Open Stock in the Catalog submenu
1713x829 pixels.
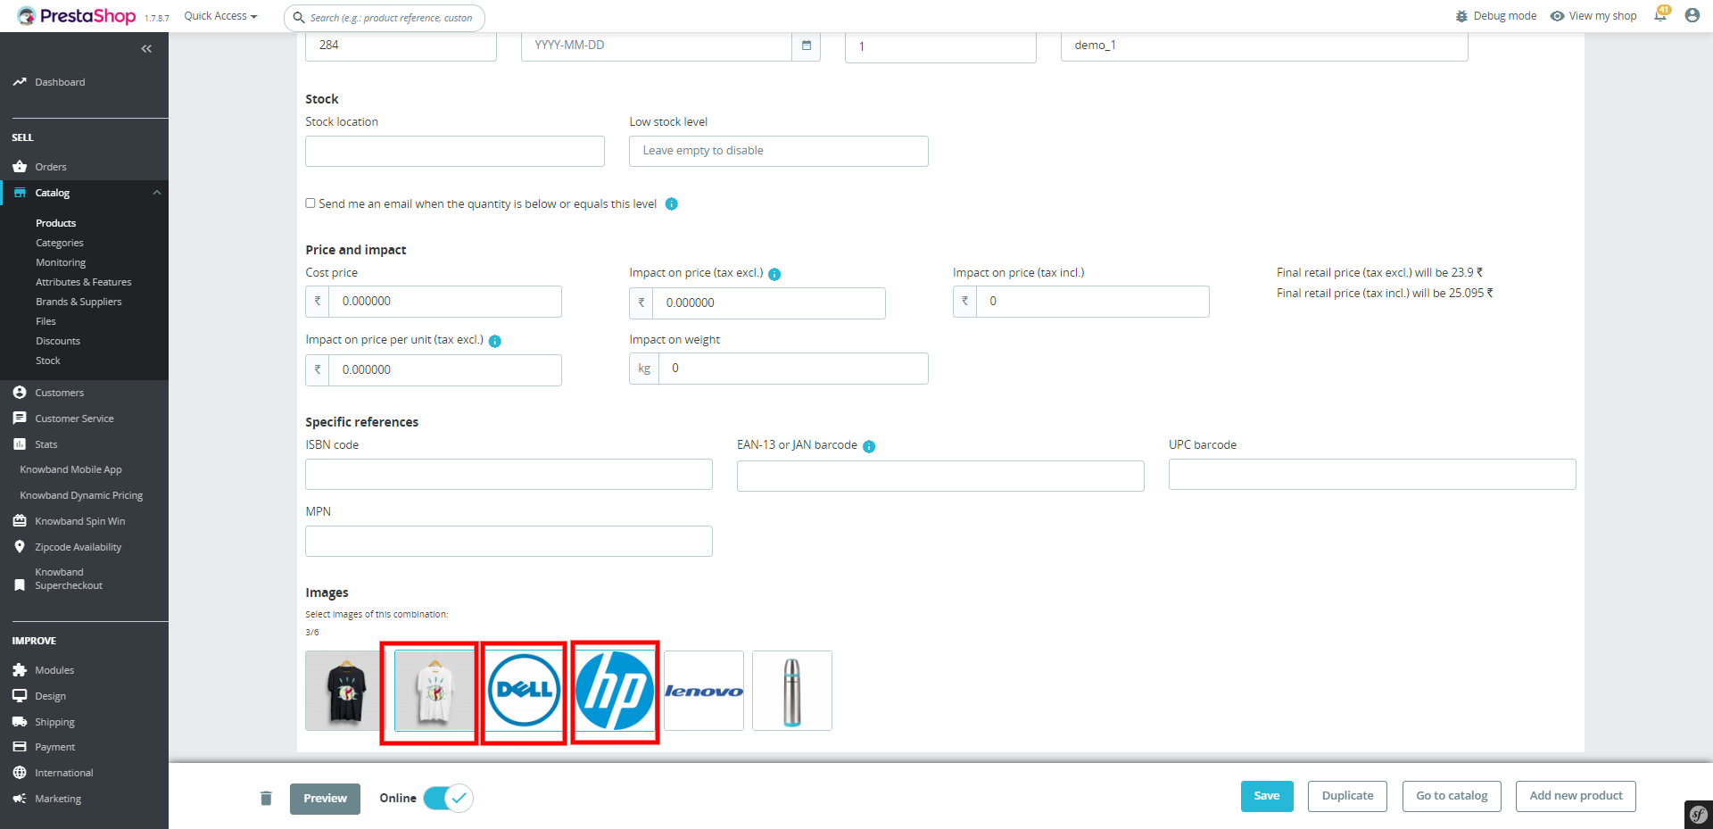48,361
